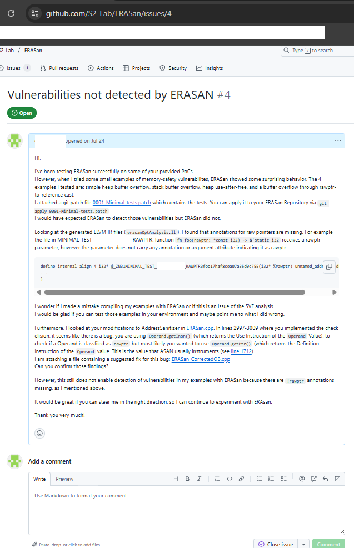
Task: Click the insert link icon
Action: point(241,479)
